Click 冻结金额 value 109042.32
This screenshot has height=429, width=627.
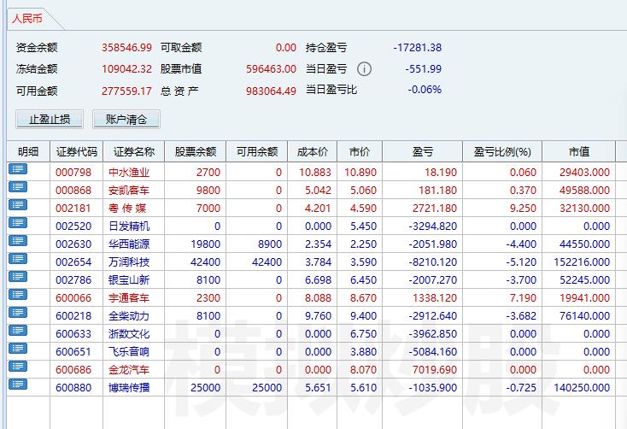coord(126,69)
